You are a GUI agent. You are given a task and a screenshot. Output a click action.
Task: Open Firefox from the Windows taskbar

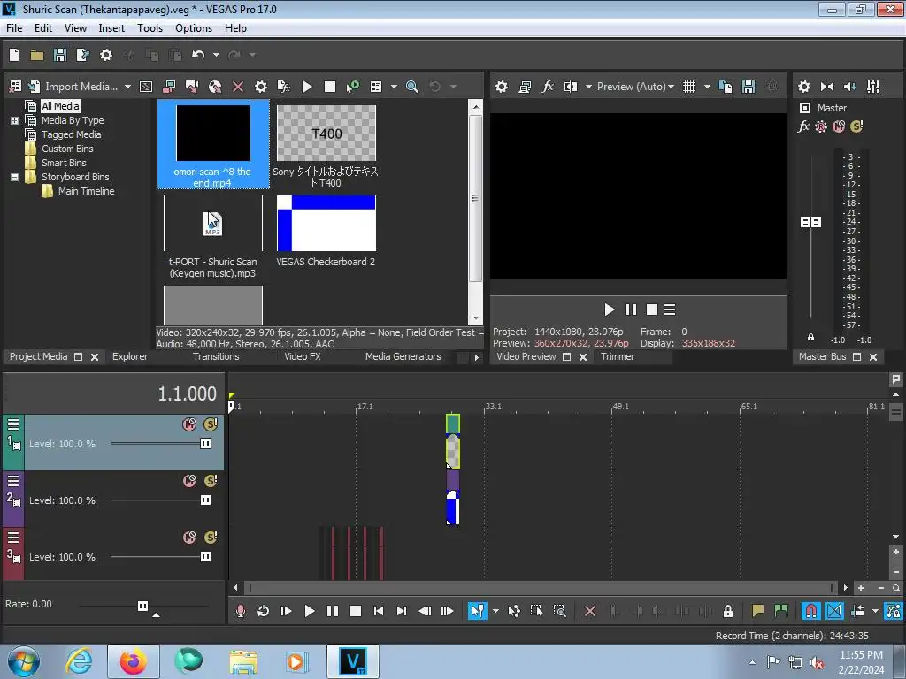coord(134,661)
